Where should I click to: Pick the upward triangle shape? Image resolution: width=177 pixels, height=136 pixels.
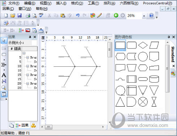point(120,102)
